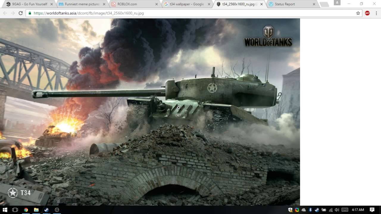Open the Action Center notifications
The image size is (381, 214).
pos(372,210)
